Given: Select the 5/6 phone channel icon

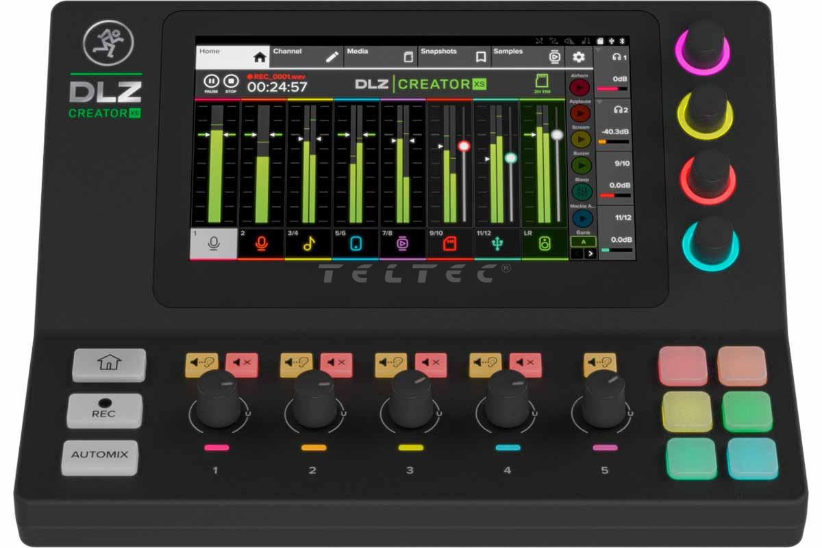Looking at the screenshot, I should tap(356, 244).
